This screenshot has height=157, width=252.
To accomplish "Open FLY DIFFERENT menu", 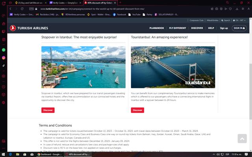I will [x=178, y=28].
